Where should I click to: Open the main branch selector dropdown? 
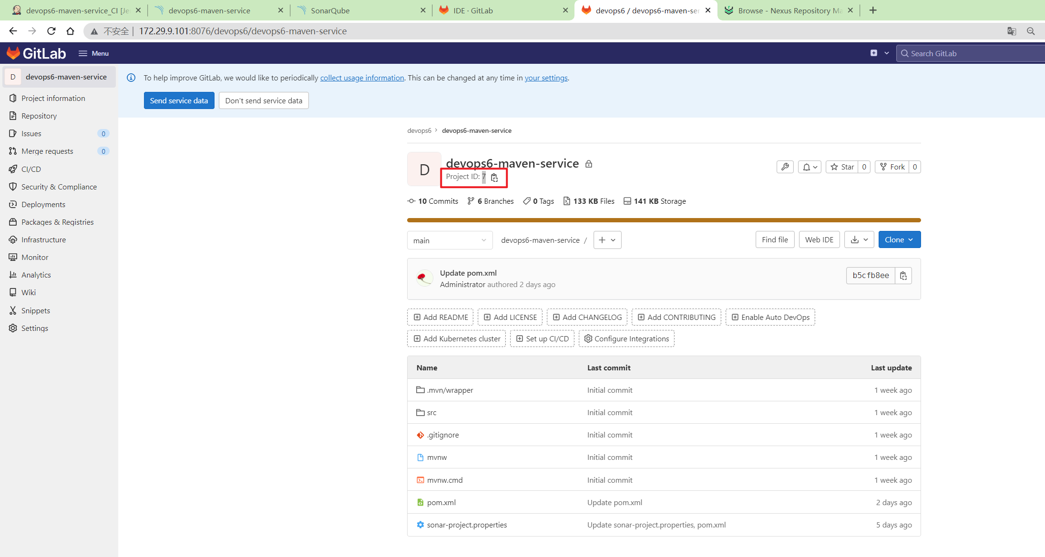coord(450,240)
